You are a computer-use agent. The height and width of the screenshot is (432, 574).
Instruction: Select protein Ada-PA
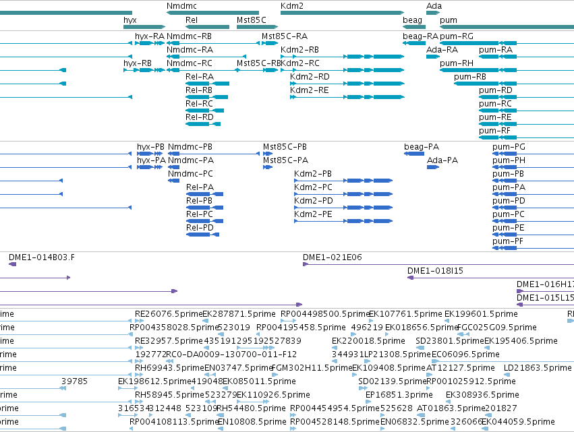442,160
